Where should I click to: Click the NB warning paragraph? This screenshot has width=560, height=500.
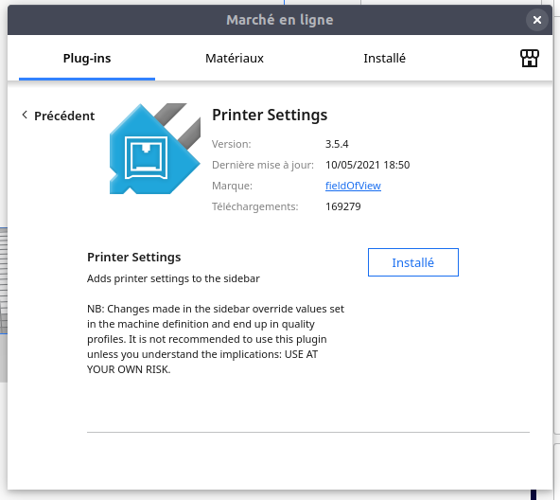pyautogui.click(x=216, y=339)
